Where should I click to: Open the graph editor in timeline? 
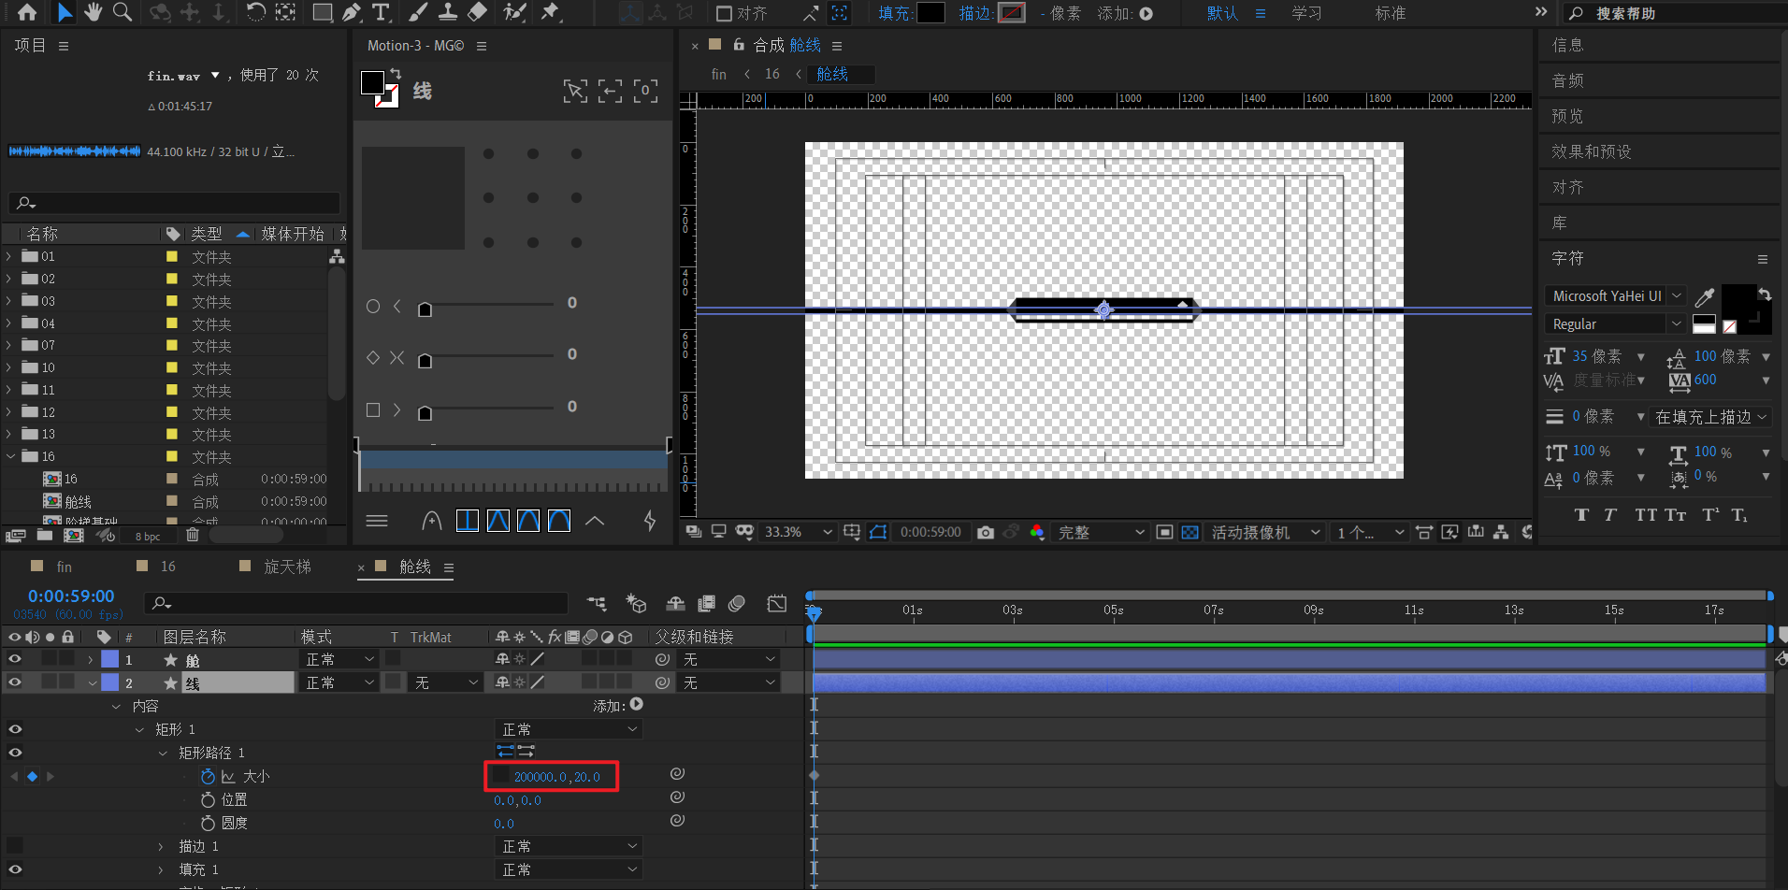[x=777, y=603]
